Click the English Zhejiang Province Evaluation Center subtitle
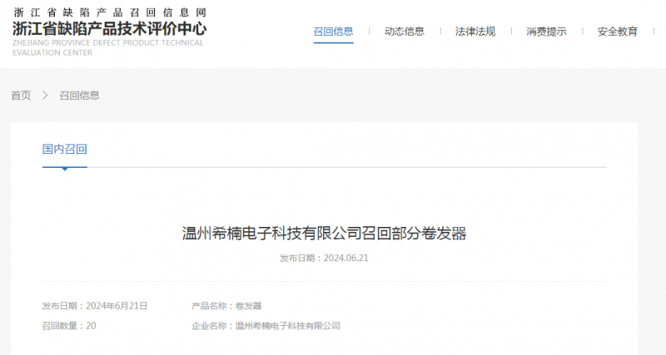 point(107,47)
